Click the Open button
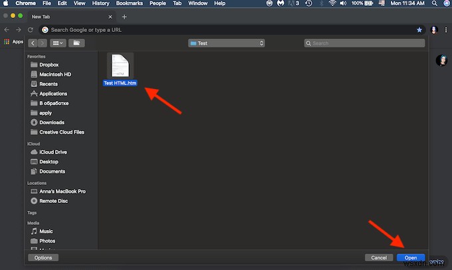The image size is (452, 270). (411, 257)
